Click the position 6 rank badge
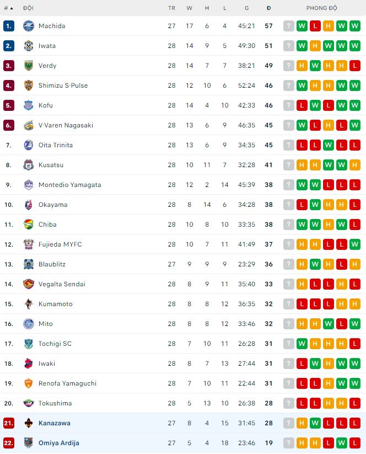 8,125
